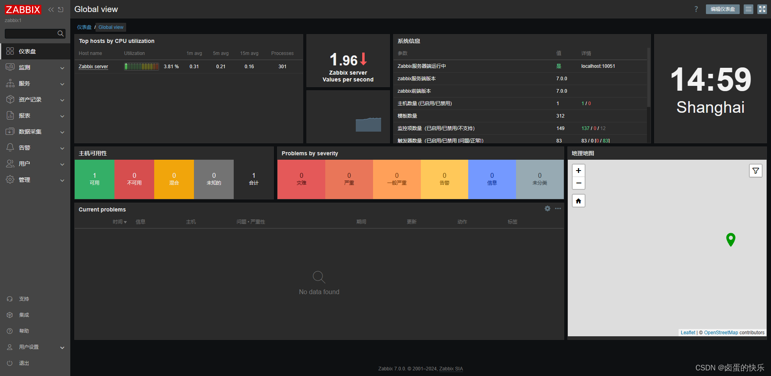The height and width of the screenshot is (376, 771).
Task: Expand the 用户设置 user settings chevron
Action: tap(62, 348)
